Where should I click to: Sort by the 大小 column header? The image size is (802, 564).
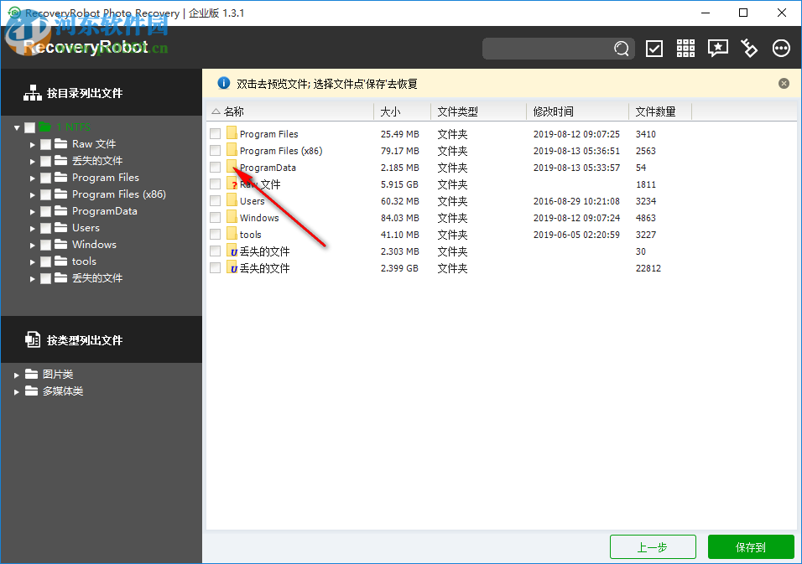tap(391, 111)
